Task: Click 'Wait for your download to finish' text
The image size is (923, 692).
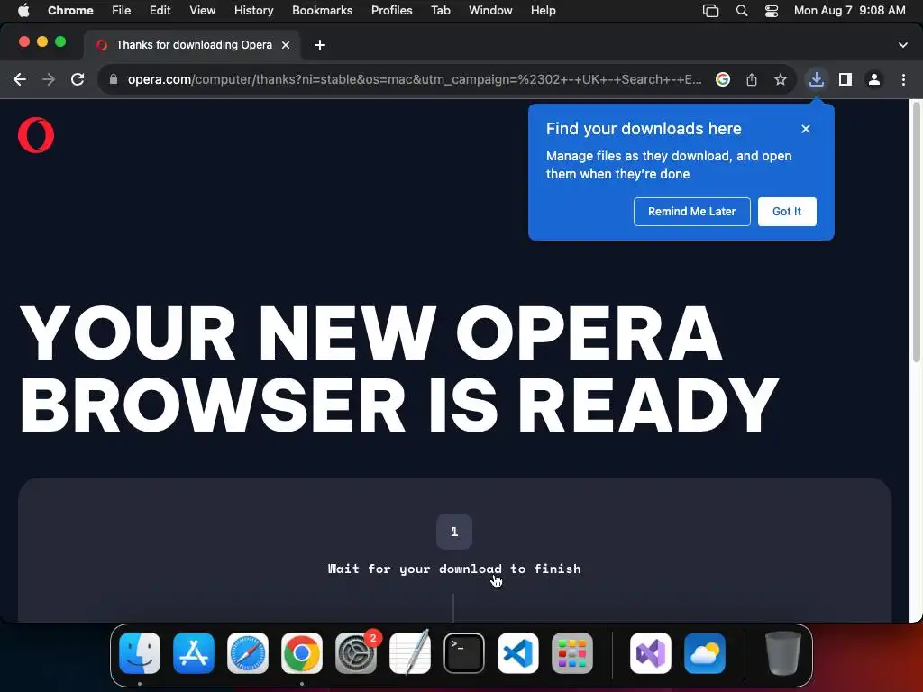Action: 454,569
